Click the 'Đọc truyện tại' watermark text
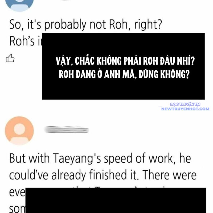 [185, 104]
